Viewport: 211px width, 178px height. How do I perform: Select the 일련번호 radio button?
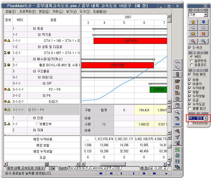coord(191,61)
